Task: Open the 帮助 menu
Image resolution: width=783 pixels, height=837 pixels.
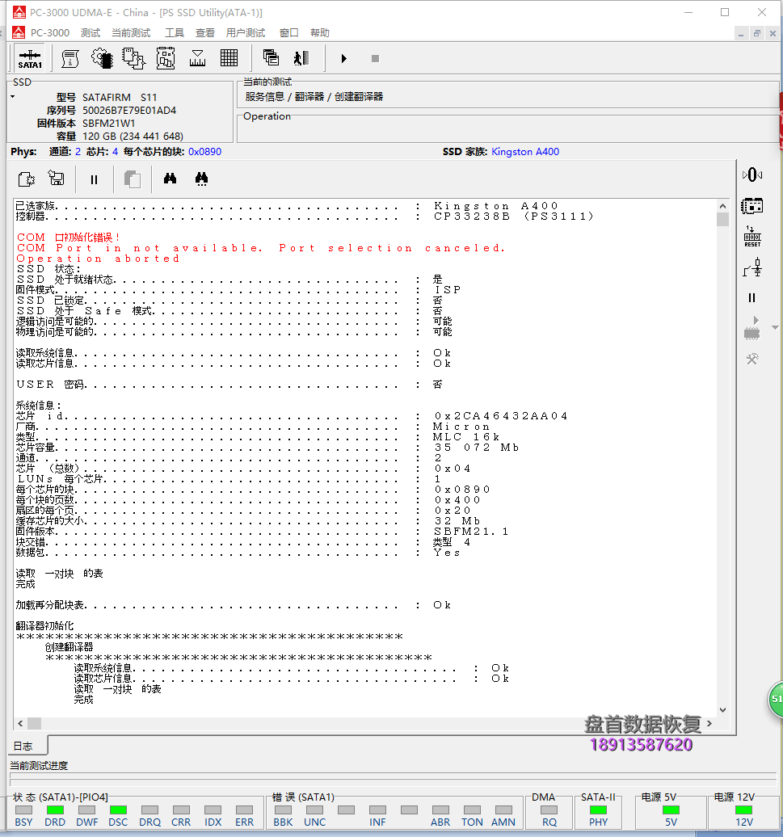Action: 320,33
